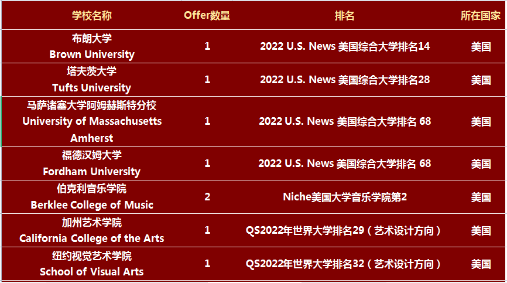Select the QS2022 ranking 32 cell
Viewport: 507px width, 283px height.
click(344, 264)
